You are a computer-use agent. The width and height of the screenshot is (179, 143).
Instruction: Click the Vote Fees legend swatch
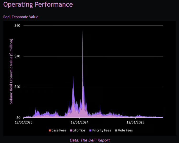(116, 130)
